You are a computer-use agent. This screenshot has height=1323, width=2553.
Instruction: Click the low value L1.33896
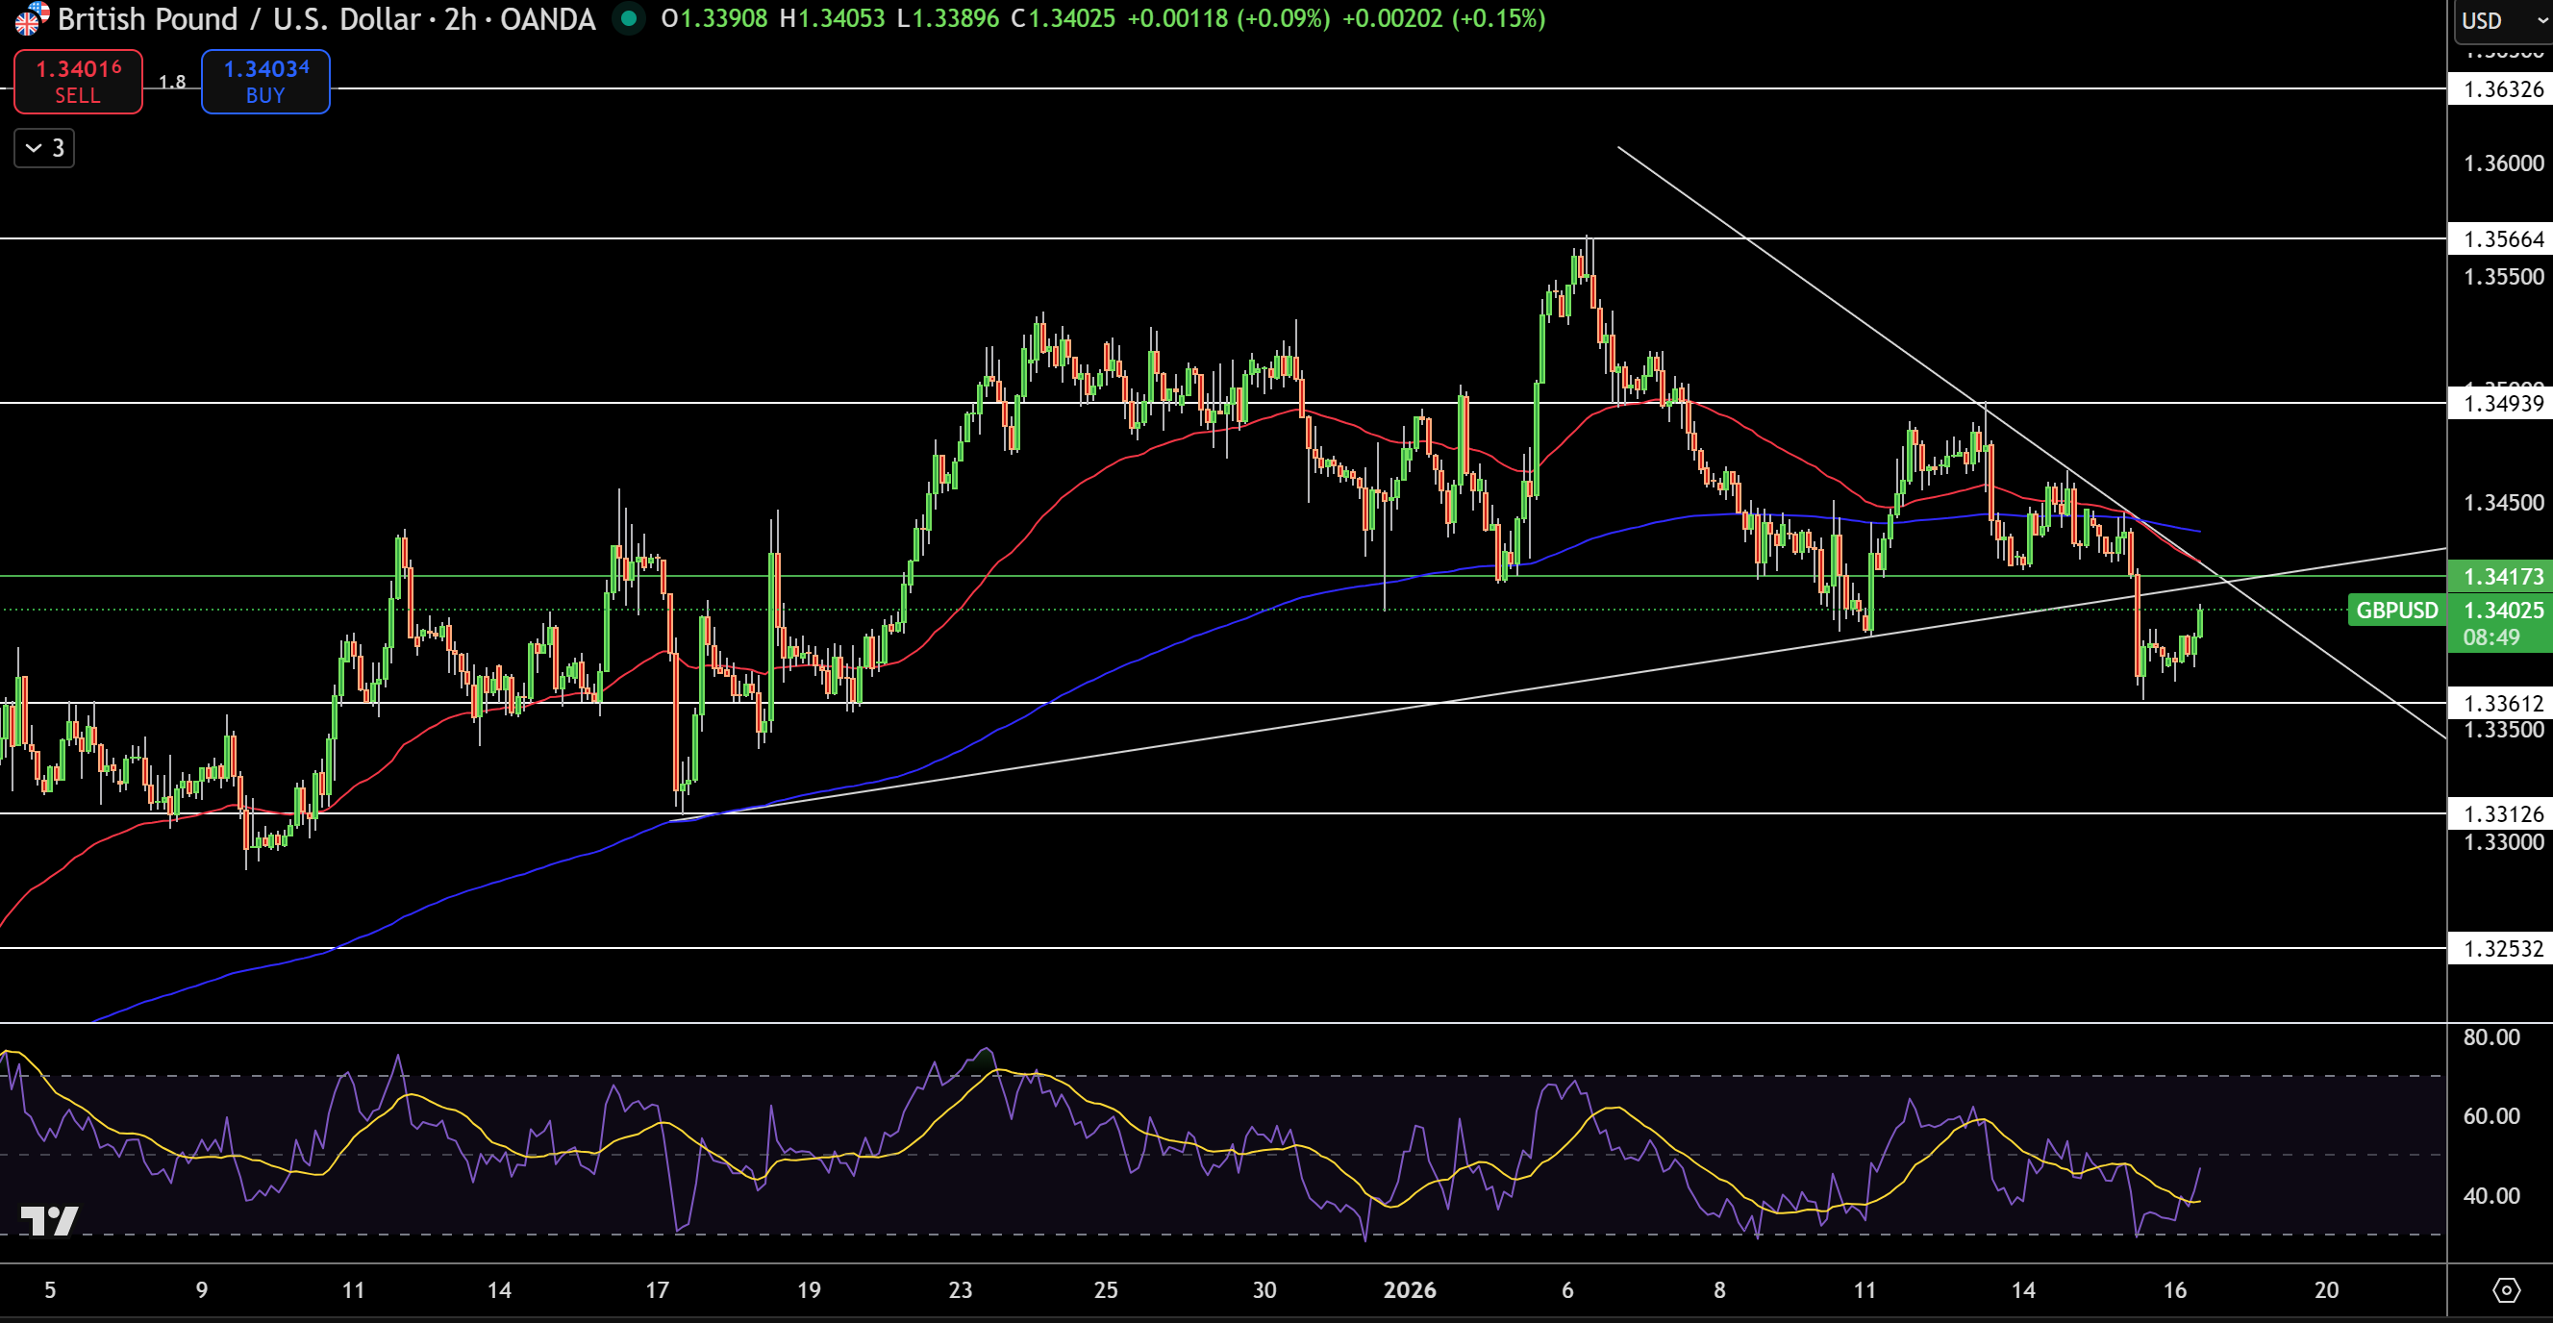point(947,19)
